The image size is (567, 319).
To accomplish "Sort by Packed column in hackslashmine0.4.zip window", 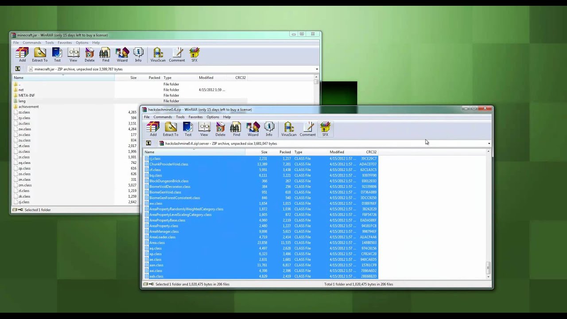I will tap(281, 152).
